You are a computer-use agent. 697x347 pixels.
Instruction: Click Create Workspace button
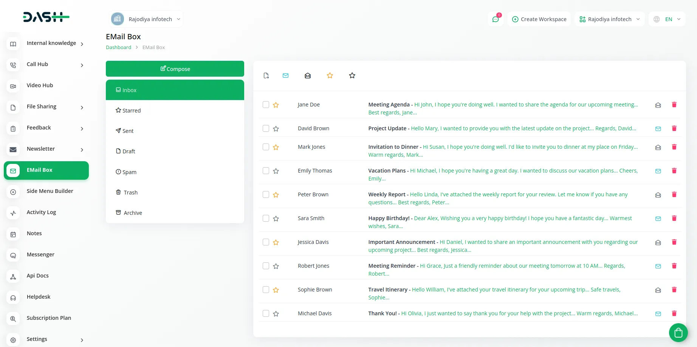coord(539,19)
